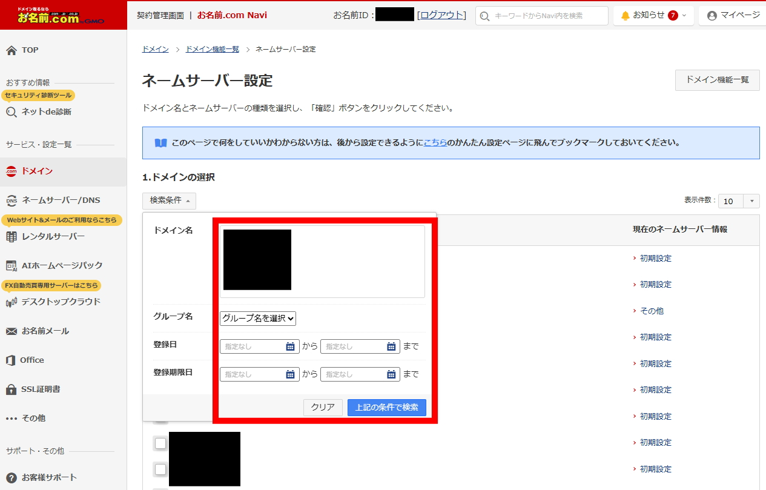Click the 登録日 end date field
766x490 pixels.
click(360, 346)
